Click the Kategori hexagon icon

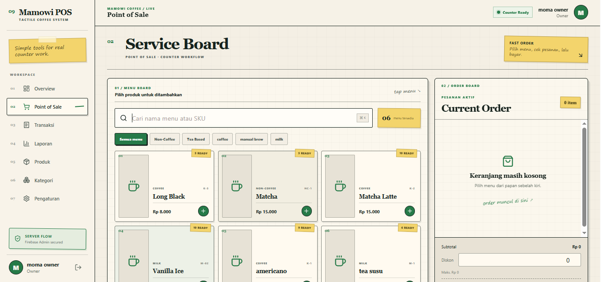[x=27, y=180]
